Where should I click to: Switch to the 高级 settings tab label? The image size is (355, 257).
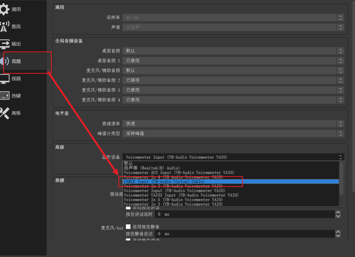[x=16, y=113]
